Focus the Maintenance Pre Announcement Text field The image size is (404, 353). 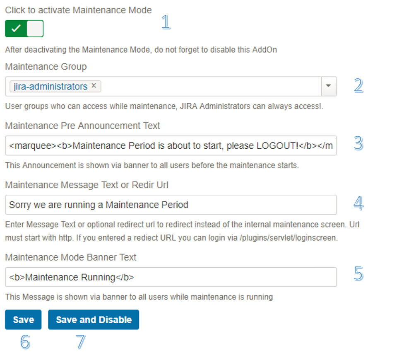171,145
